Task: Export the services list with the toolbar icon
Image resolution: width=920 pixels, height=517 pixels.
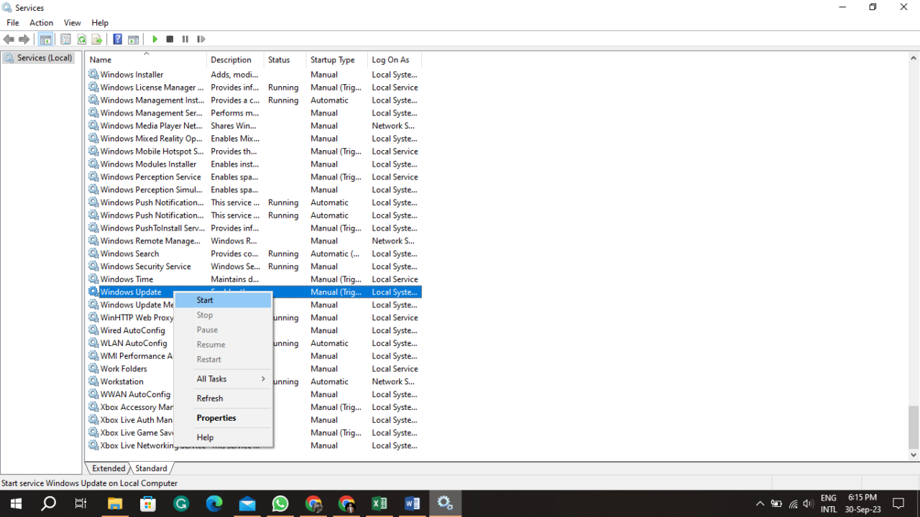Action: pyautogui.click(x=97, y=39)
